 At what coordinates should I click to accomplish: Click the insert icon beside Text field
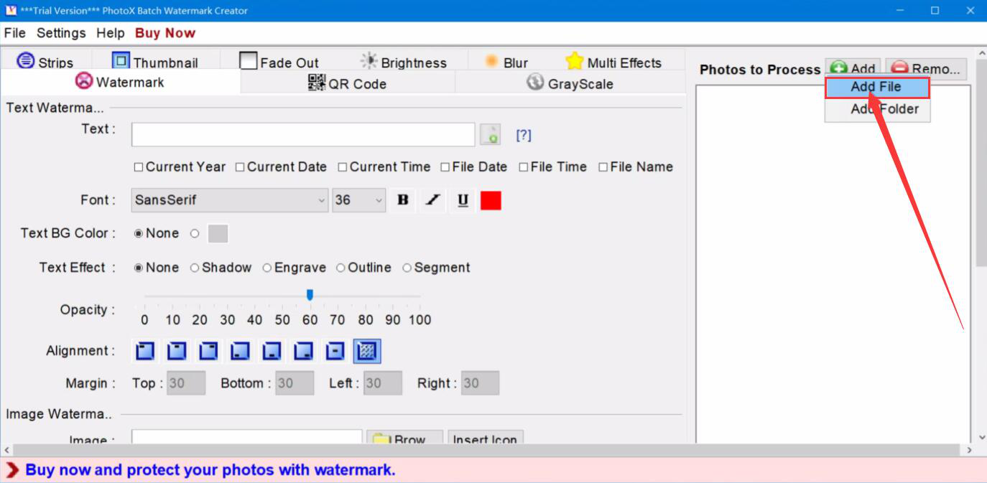pos(491,134)
